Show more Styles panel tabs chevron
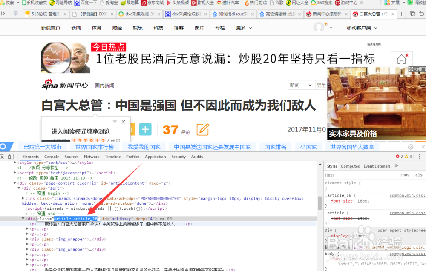 coord(396,166)
